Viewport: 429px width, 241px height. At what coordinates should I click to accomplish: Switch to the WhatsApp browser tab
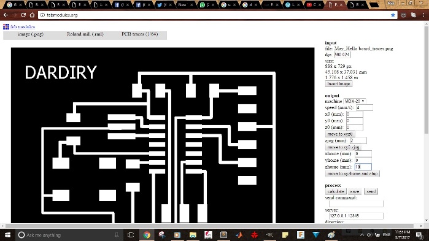(x=207, y=5)
